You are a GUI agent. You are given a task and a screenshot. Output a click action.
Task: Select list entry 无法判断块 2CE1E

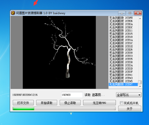123,46
